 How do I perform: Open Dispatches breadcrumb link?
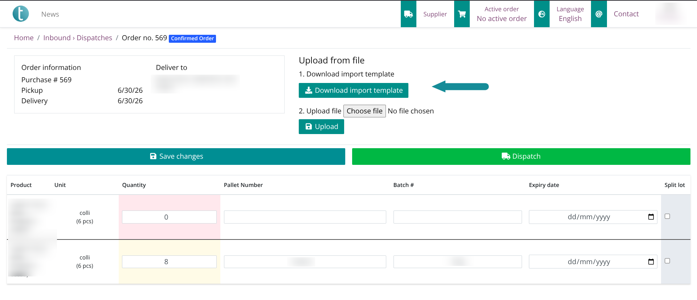pos(94,38)
